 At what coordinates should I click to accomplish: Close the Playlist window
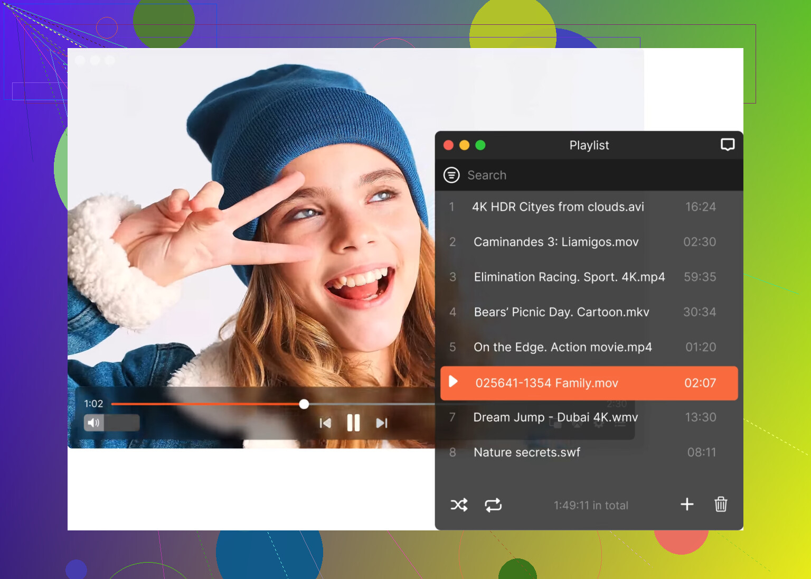click(x=448, y=145)
